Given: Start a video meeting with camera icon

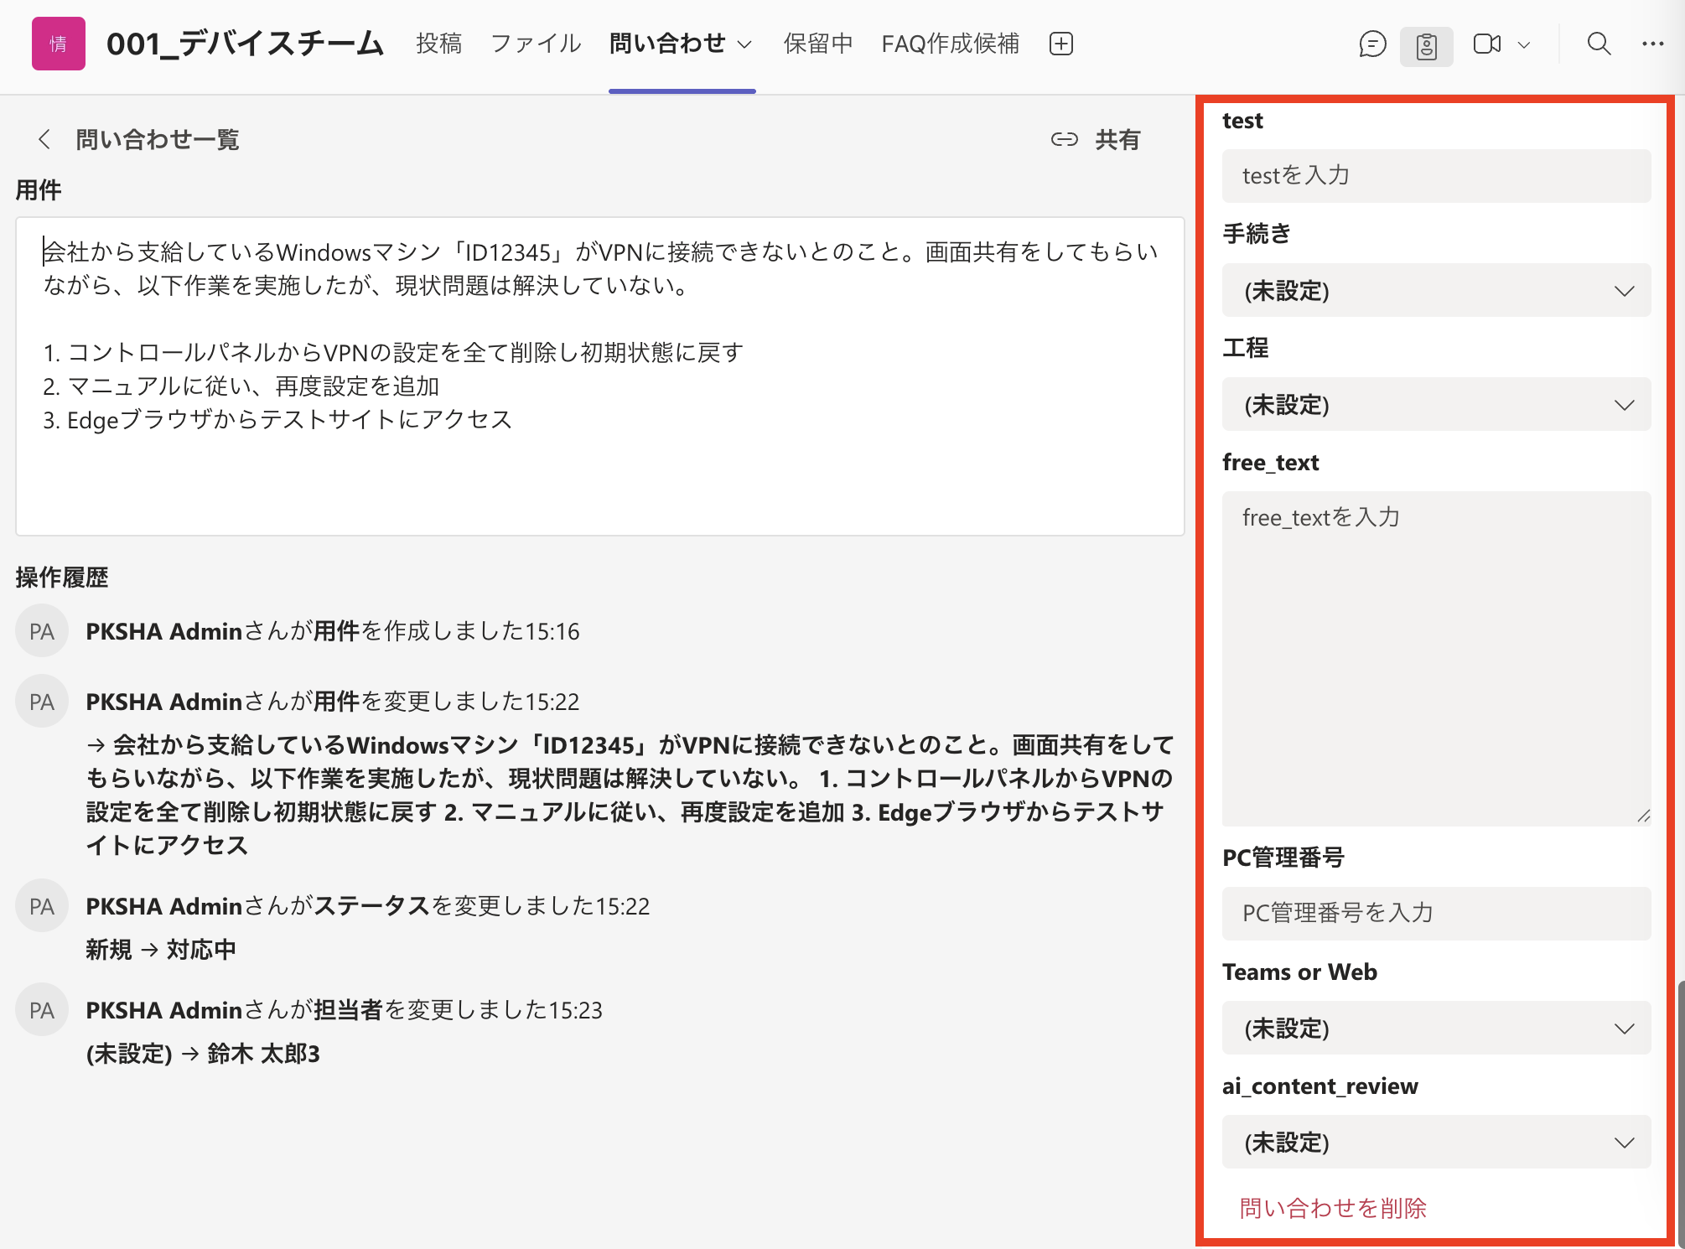Looking at the screenshot, I should coord(1486,44).
